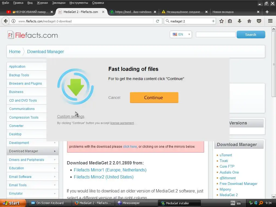Open the Free Download Manager link
The image size is (276, 207).
(239, 184)
